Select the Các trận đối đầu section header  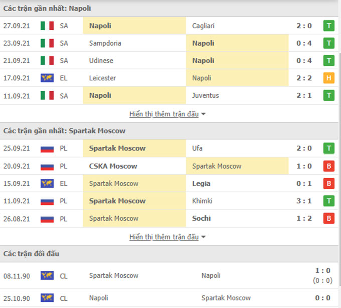pyautogui.click(x=31, y=254)
